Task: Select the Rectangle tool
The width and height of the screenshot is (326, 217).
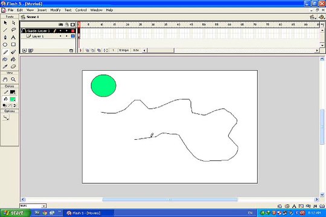Action: (x=13, y=45)
